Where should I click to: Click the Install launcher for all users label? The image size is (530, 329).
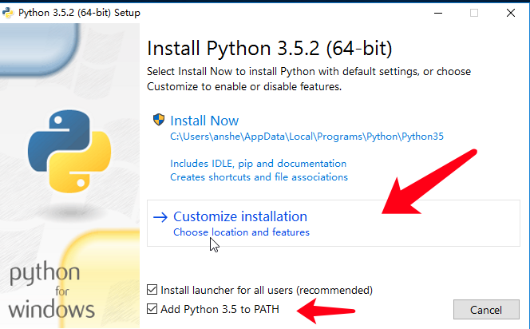tap(267, 290)
